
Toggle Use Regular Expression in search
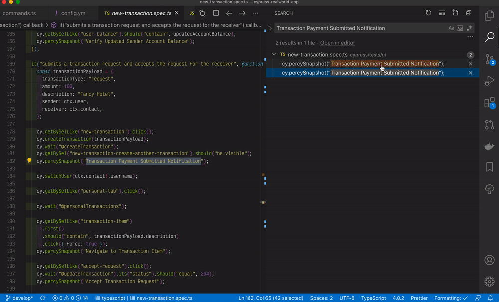469,28
